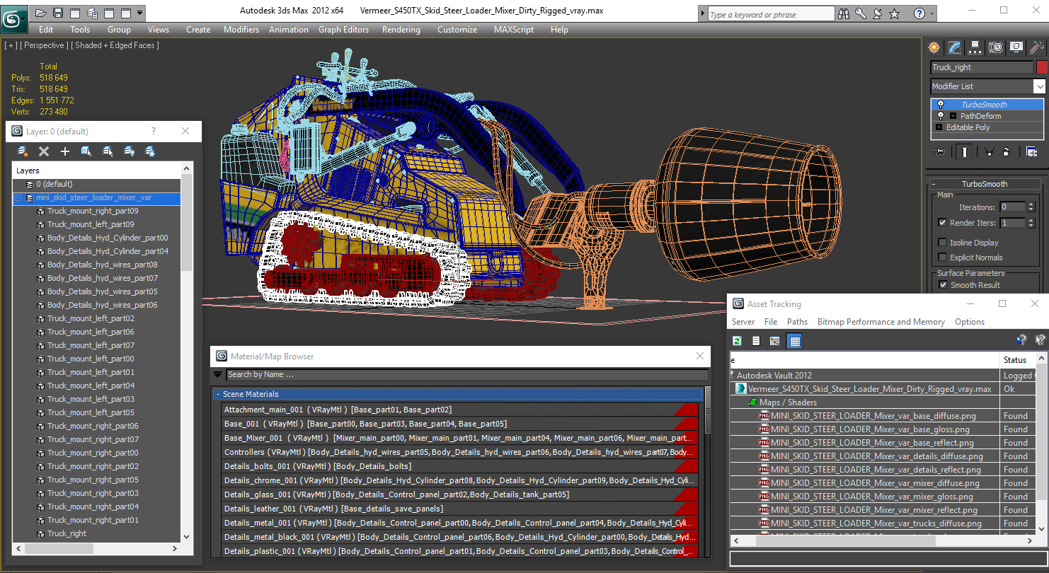Click Shaded + Edged Faces viewport label
Image resolution: width=1049 pixels, height=573 pixels.
pos(114,45)
